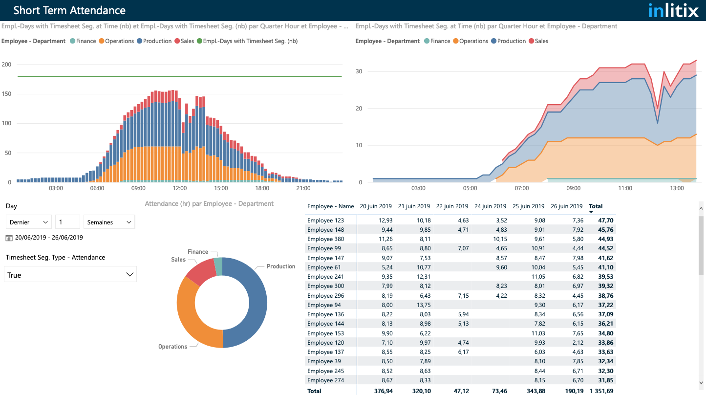The image size is (706, 396).
Task: Click the Operations legend swatch in the bar chart
Action: [102, 41]
